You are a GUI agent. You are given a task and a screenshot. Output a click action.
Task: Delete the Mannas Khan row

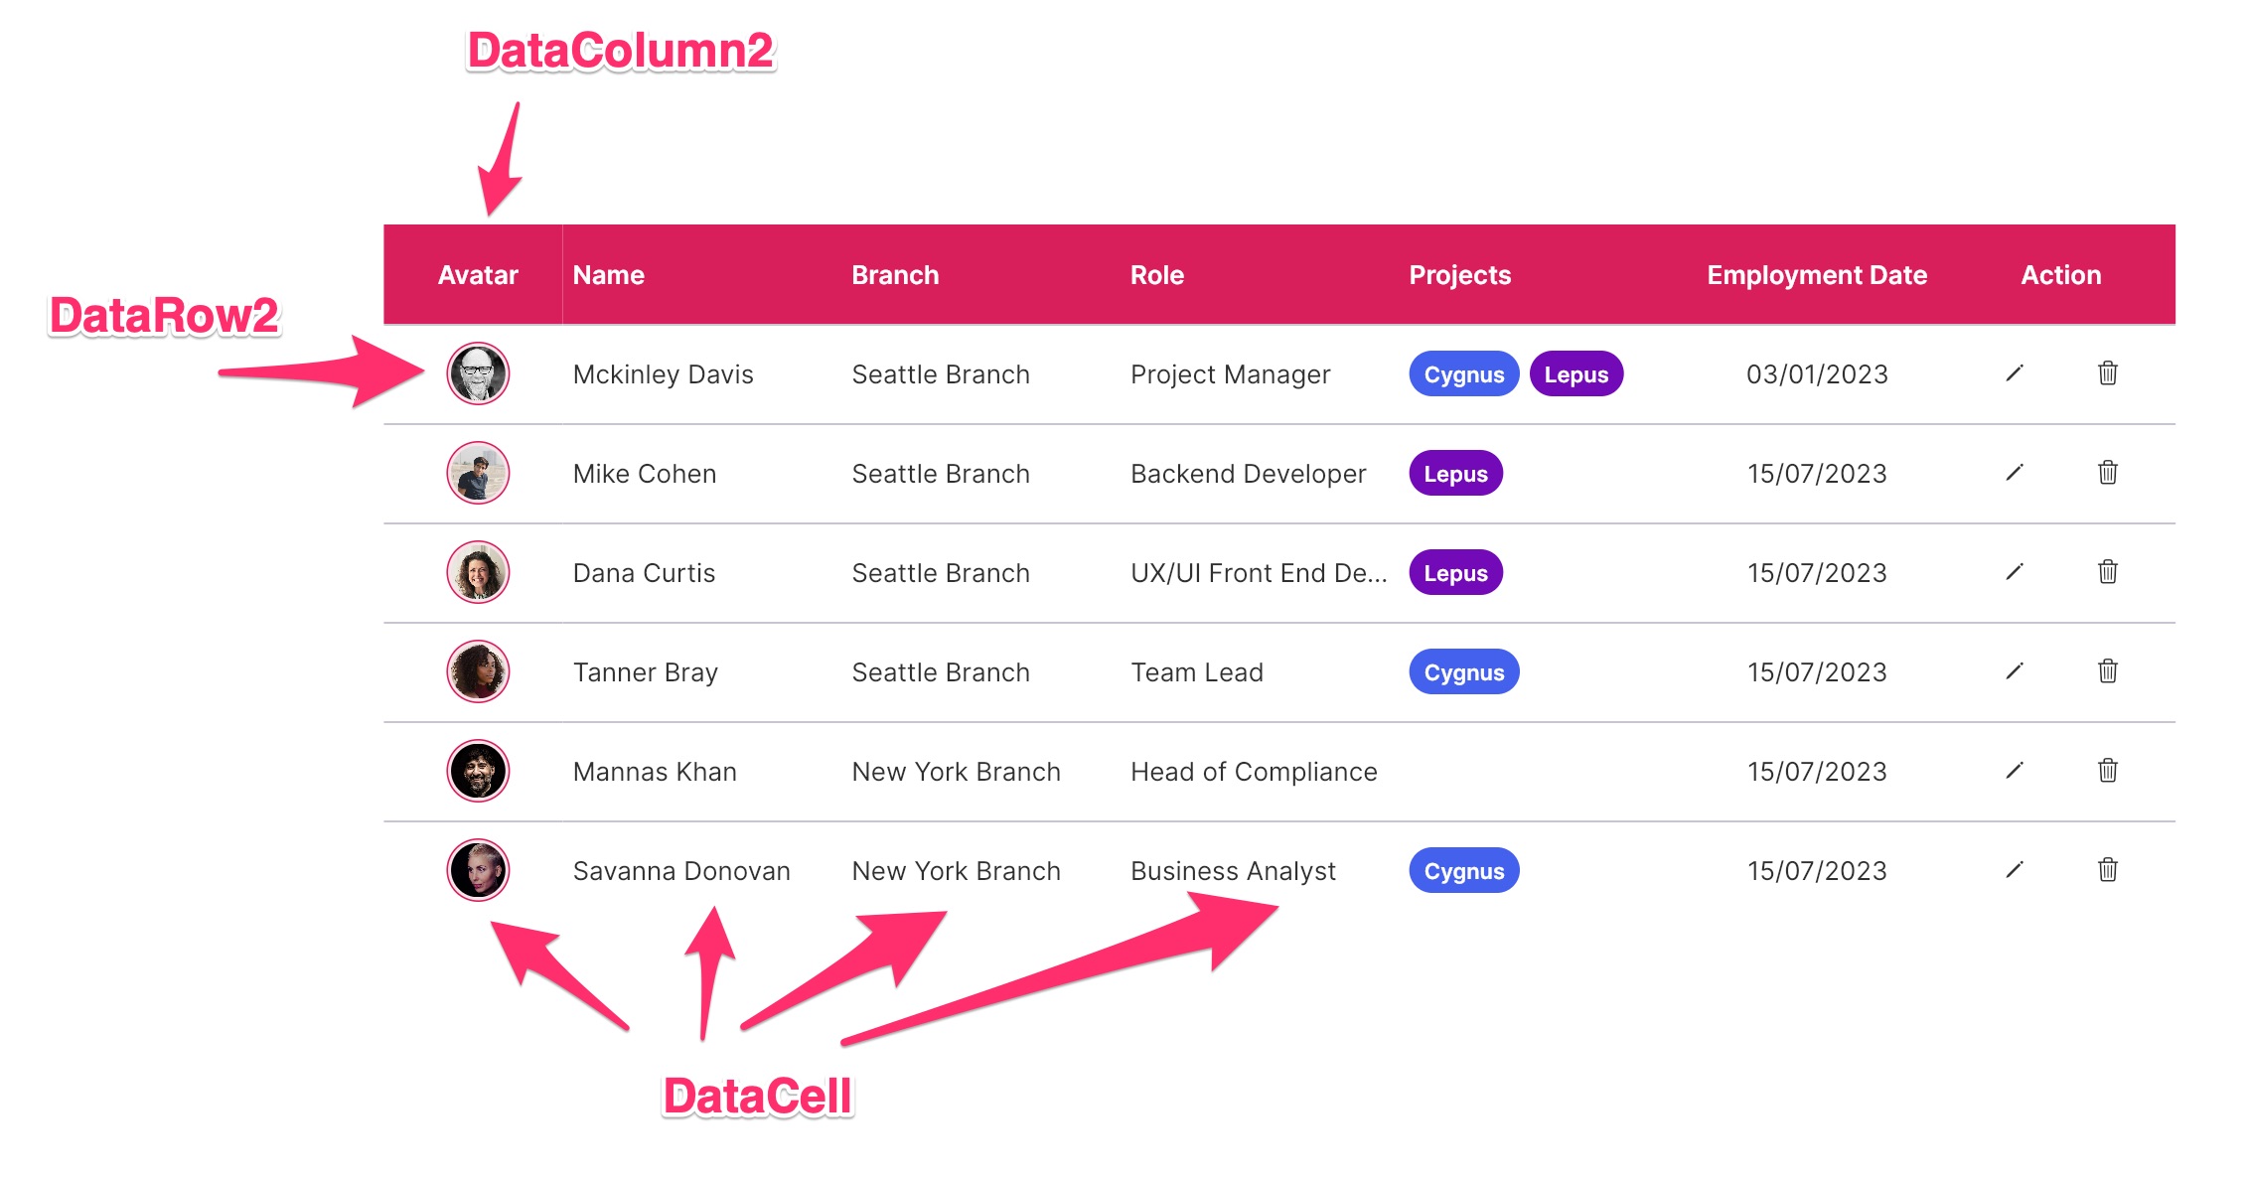coord(2107,771)
